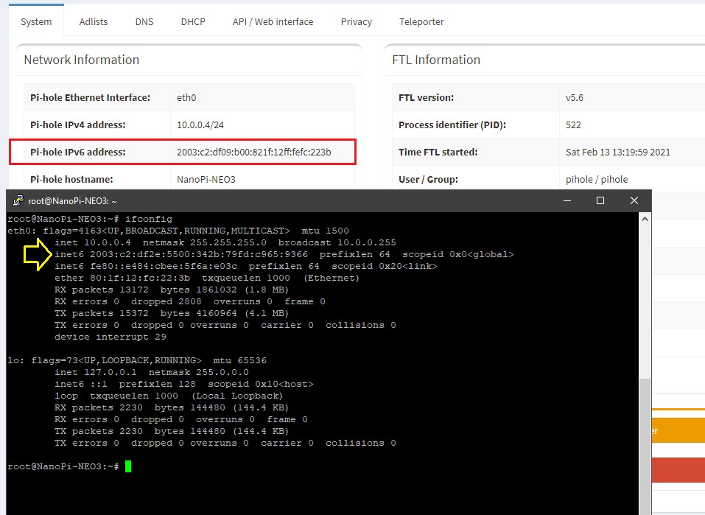Select the API / Web interface tab

click(273, 21)
